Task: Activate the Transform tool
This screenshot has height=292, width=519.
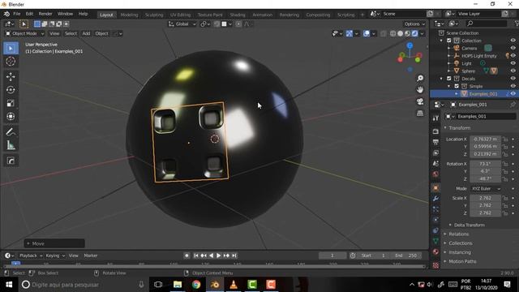Action: click(x=11, y=117)
